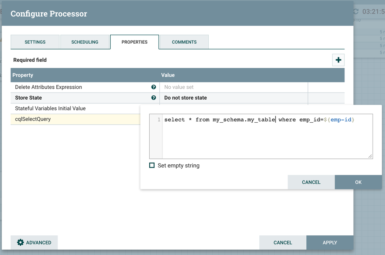
Task: Click the refresh icon near the timestamp
Action: pos(356,12)
